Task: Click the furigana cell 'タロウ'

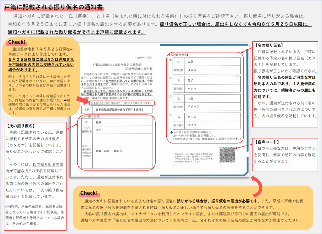Action: pos(212,70)
